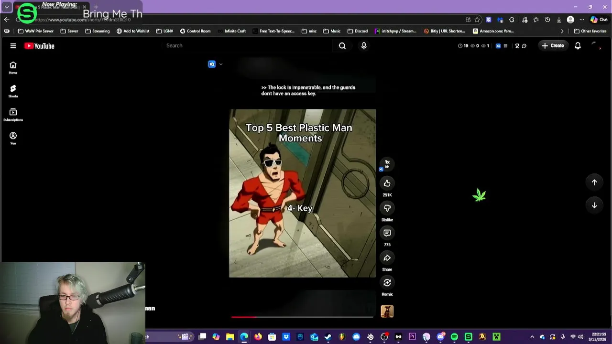The width and height of the screenshot is (612, 344).
Task: Open the YouTube guide hamburger menu
Action: (13, 46)
